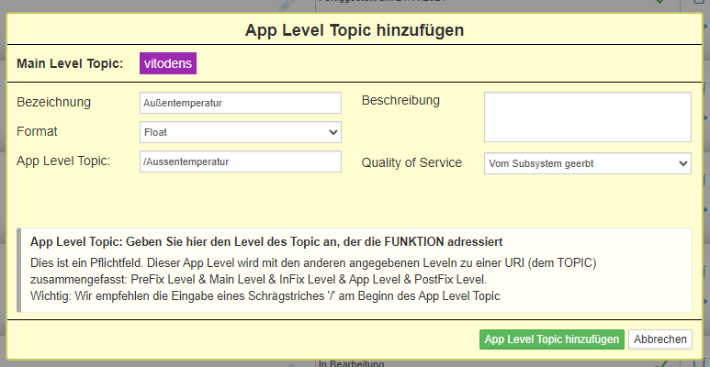The image size is (710, 367).
Task: Click the dialog title App Level Topic hinzufügen
Action: (x=355, y=30)
